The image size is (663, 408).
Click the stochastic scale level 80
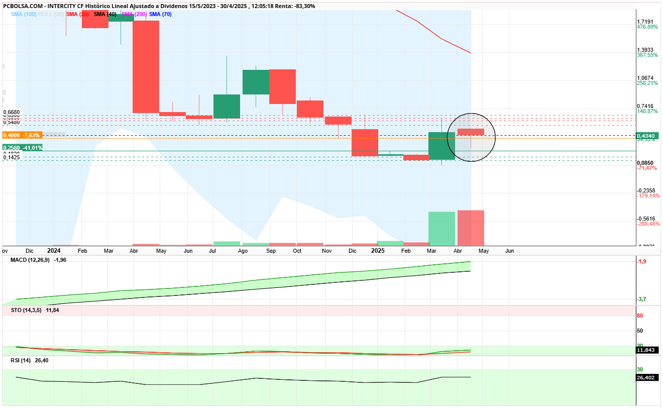pos(640,316)
